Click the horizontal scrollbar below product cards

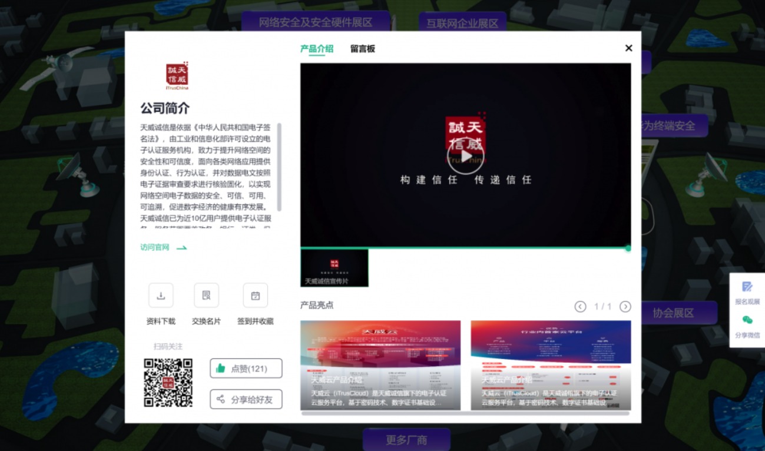coord(465,413)
